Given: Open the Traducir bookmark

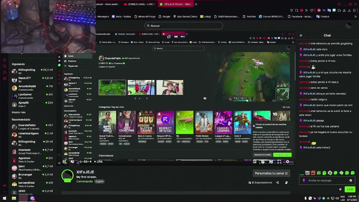Looking at the screenshot, I should pos(323,17).
